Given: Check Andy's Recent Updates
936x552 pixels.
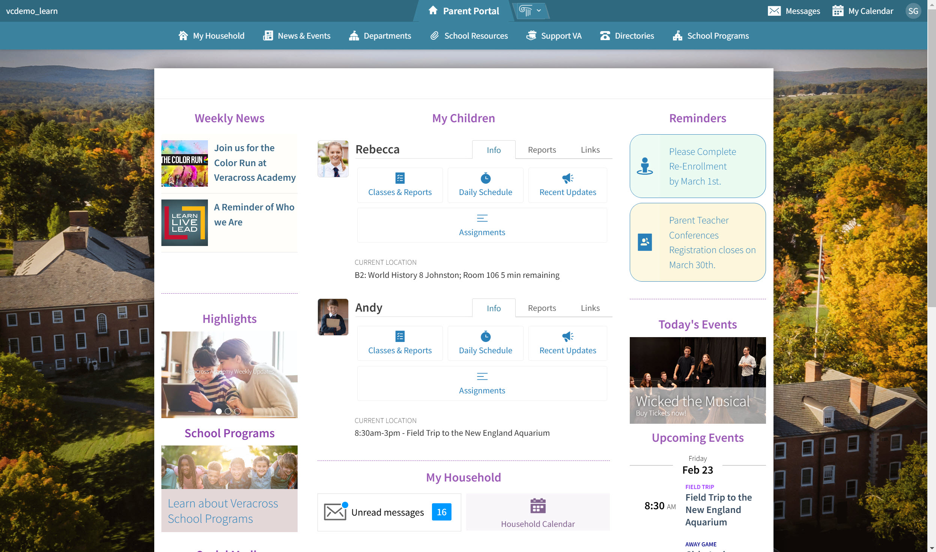Looking at the screenshot, I should coord(567,343).
